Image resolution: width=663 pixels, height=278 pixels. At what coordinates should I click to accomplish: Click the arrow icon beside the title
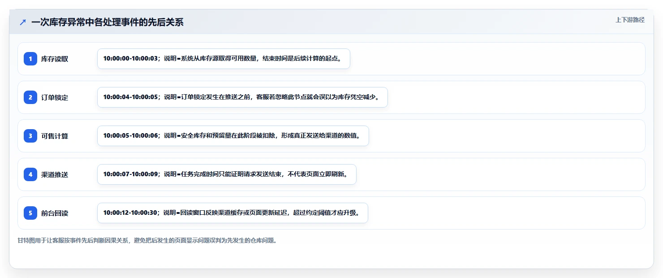click(x=23, y=22)
